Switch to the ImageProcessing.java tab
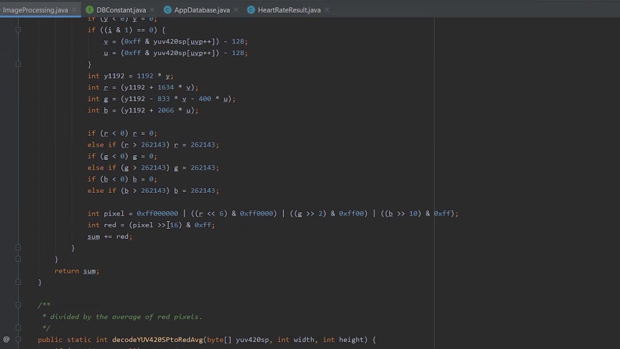 pos(35,10)
